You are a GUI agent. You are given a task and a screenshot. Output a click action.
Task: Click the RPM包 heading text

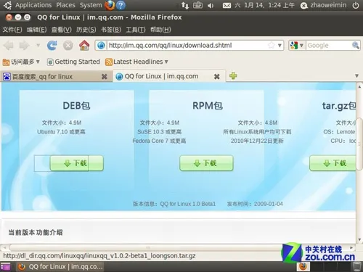[x=208, y=106]
